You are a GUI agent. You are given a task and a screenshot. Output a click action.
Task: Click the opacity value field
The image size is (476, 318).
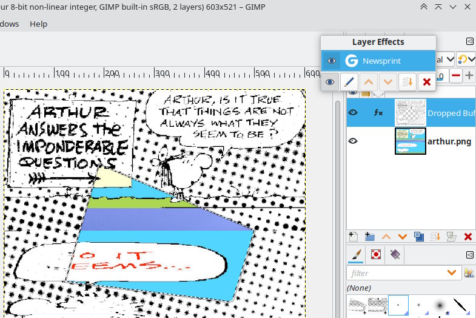click(x=441, y=76)
